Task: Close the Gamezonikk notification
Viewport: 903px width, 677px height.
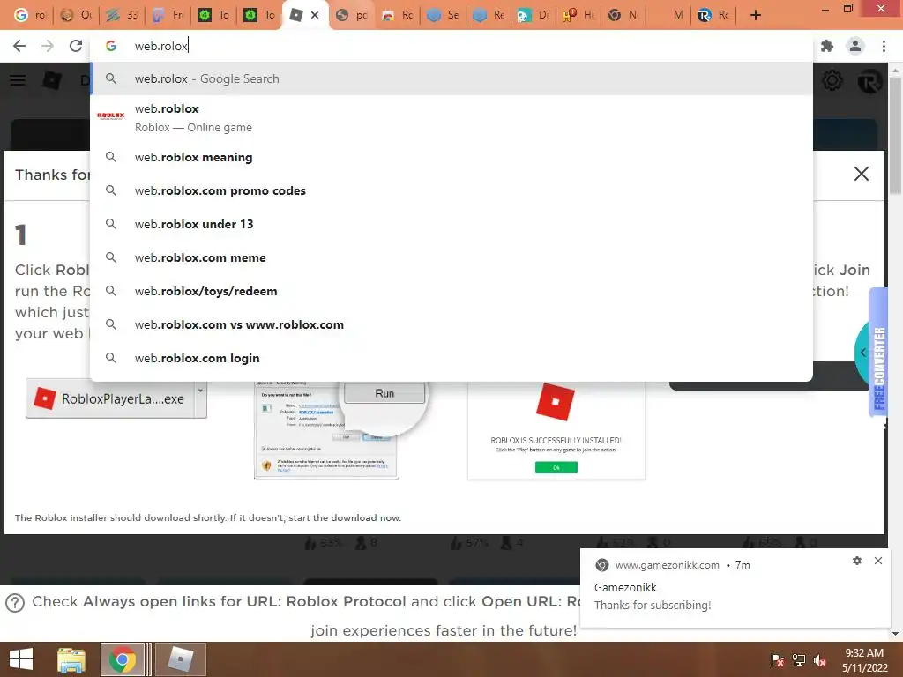Action: tap(877, 561)
